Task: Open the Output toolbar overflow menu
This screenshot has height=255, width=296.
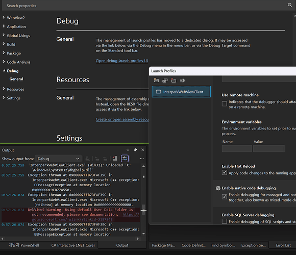Action: tap(142, 159)
